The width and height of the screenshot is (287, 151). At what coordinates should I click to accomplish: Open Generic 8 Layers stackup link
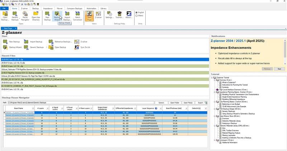click(x=20, y=113)
